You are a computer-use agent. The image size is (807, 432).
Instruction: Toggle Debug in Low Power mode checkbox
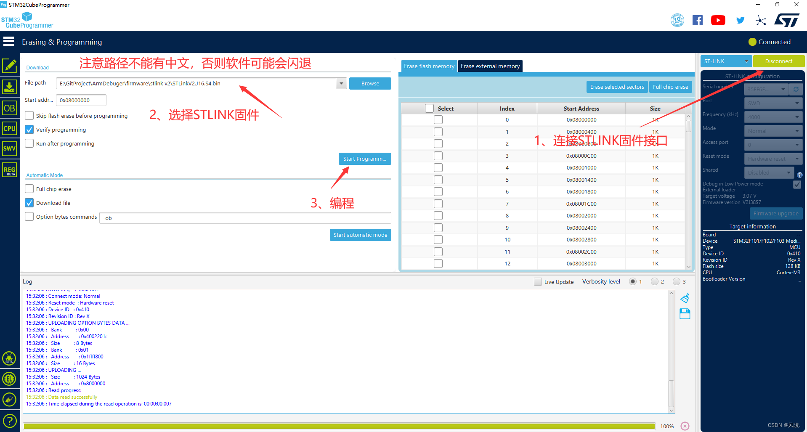[x=797, y=184]
